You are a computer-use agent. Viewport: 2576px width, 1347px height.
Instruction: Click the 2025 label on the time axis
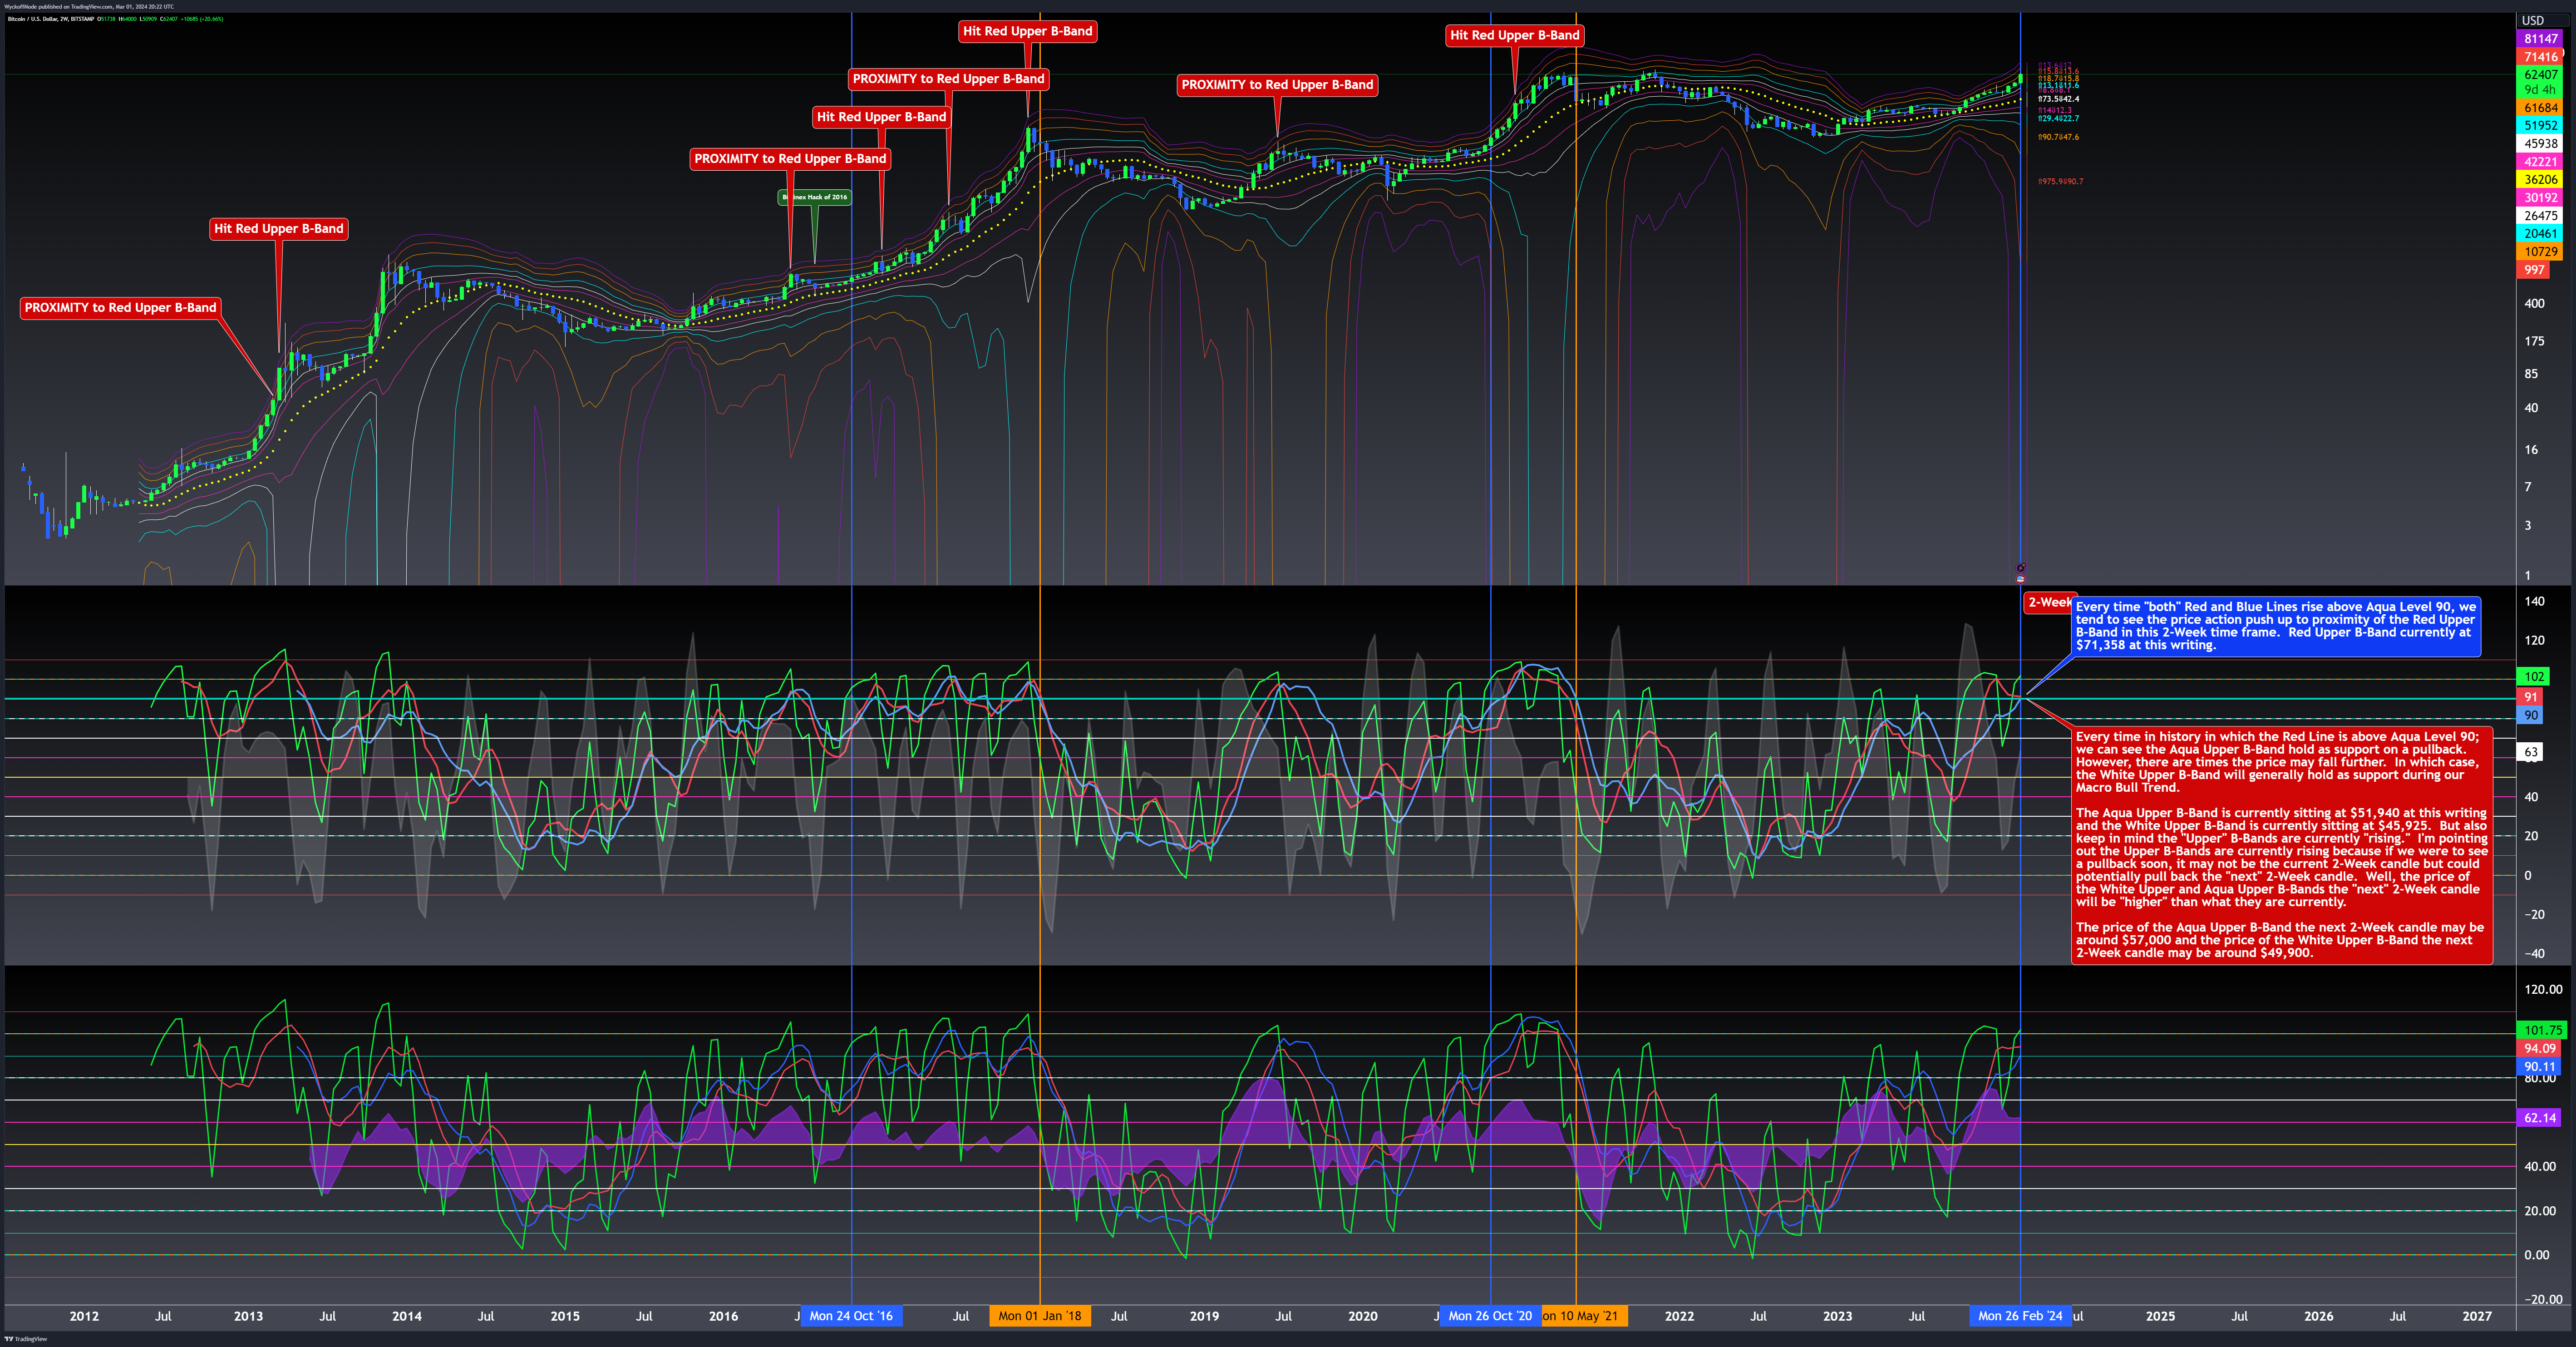2160,1316
